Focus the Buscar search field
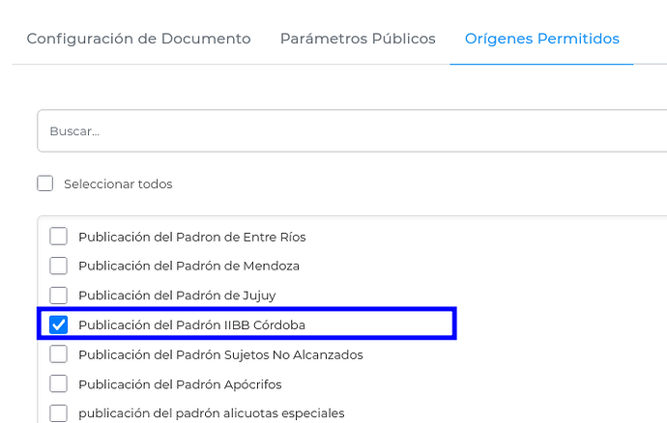Image resolution: width=667 pixels, height=423 pixels. (x=352, y=131)
